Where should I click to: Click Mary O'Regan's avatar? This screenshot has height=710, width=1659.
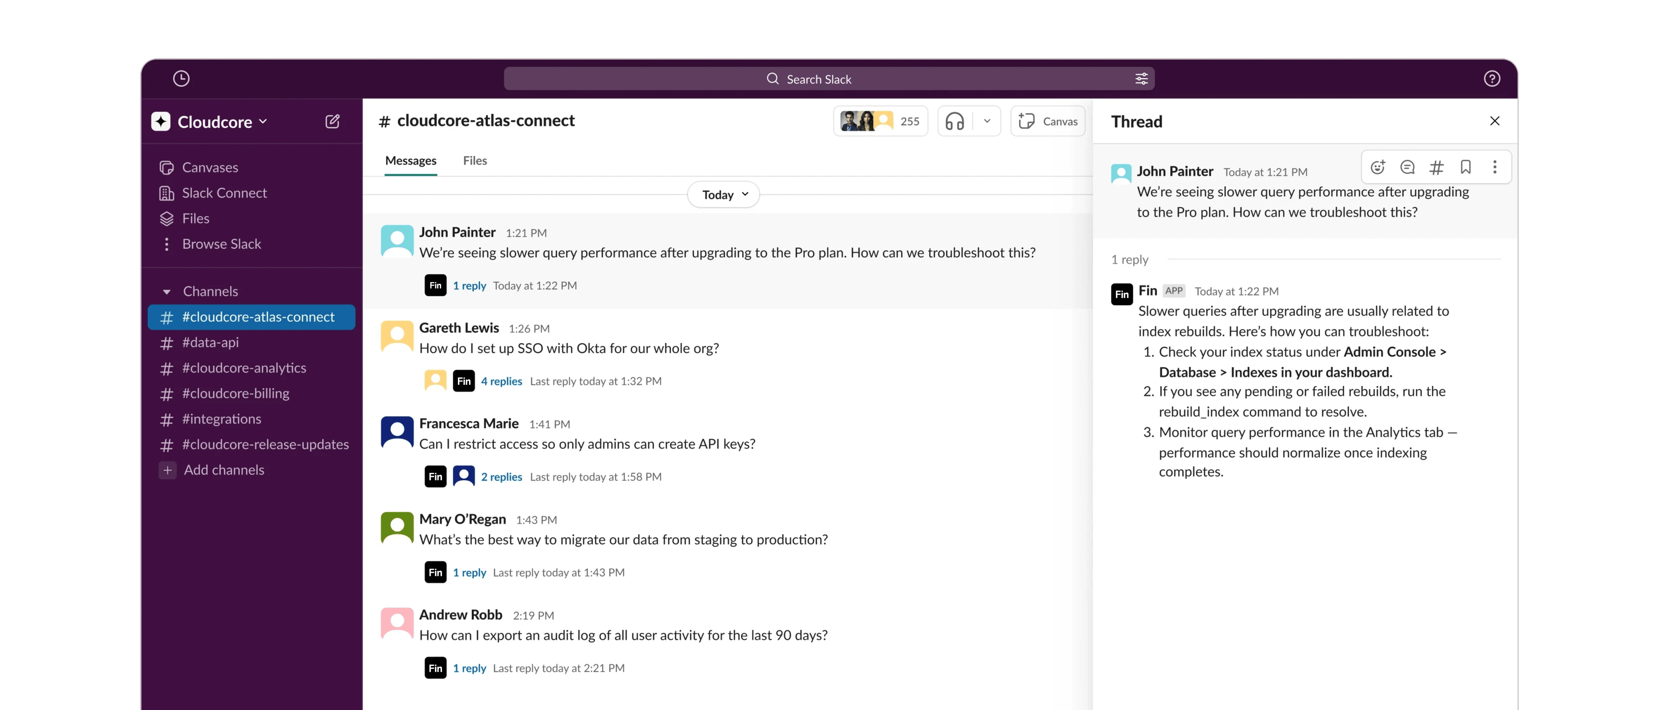397,528
